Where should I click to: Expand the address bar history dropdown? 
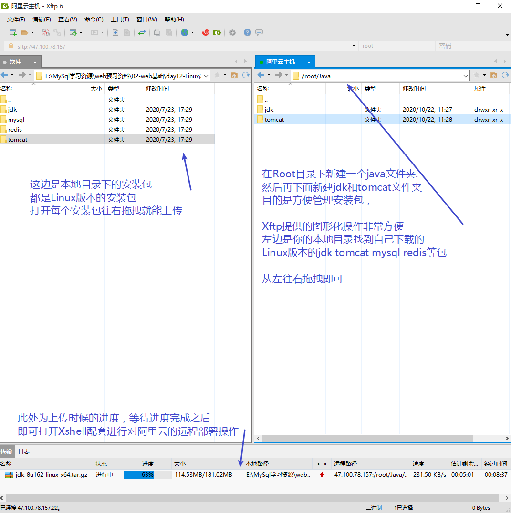pos(354,46)
